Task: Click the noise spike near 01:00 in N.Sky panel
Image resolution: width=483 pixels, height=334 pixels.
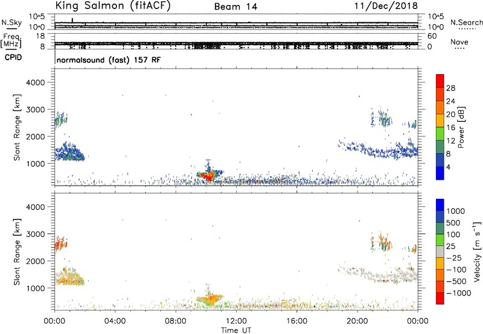Action: click(72, 20)
